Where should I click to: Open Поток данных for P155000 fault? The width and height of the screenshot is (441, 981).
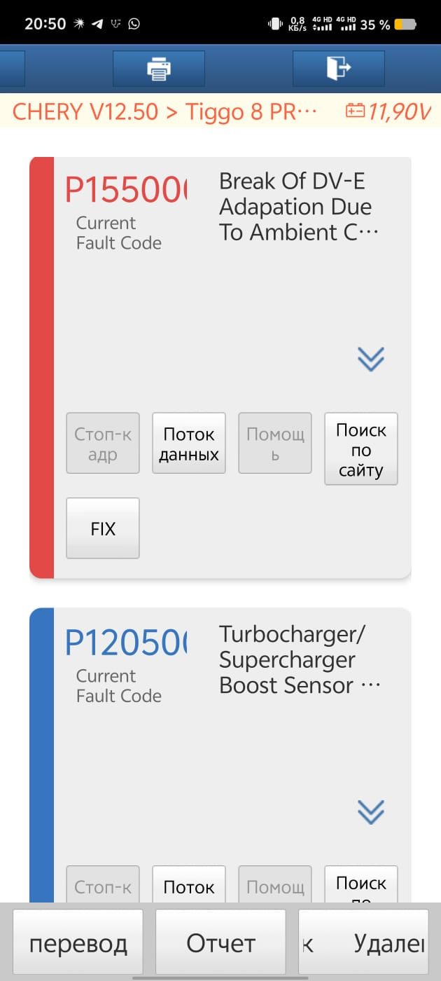tap(188, 444)
